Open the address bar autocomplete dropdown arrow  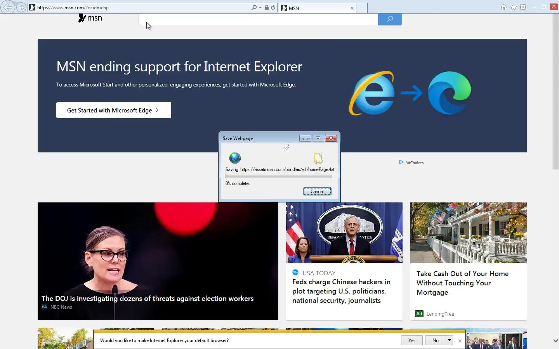(260, 7)
